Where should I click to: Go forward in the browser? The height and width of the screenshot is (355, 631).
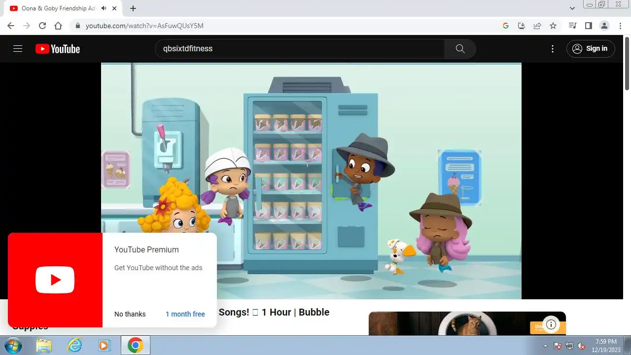click(x=27, y=26)
